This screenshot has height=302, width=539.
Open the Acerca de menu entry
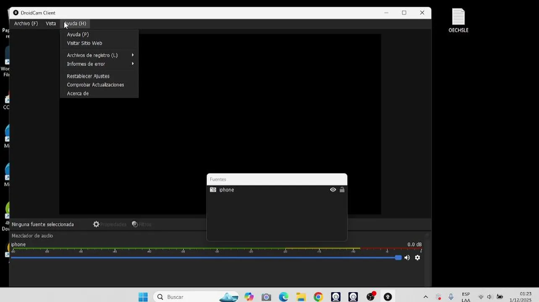(78, 94)
